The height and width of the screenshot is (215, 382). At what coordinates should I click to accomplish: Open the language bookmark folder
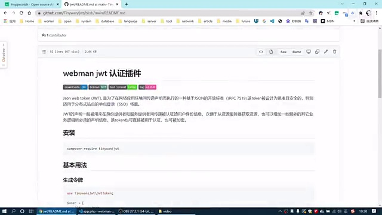pyautogui.click(x=128, y=21)
